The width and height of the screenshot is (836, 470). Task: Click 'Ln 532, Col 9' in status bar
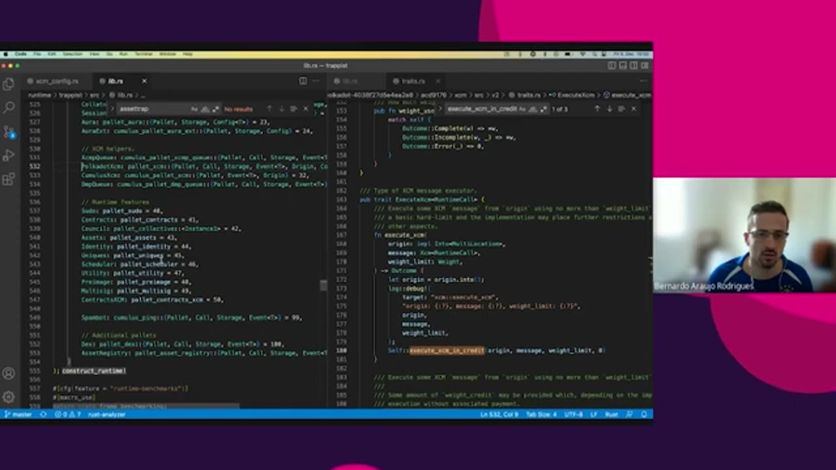[x=500, y=415]
